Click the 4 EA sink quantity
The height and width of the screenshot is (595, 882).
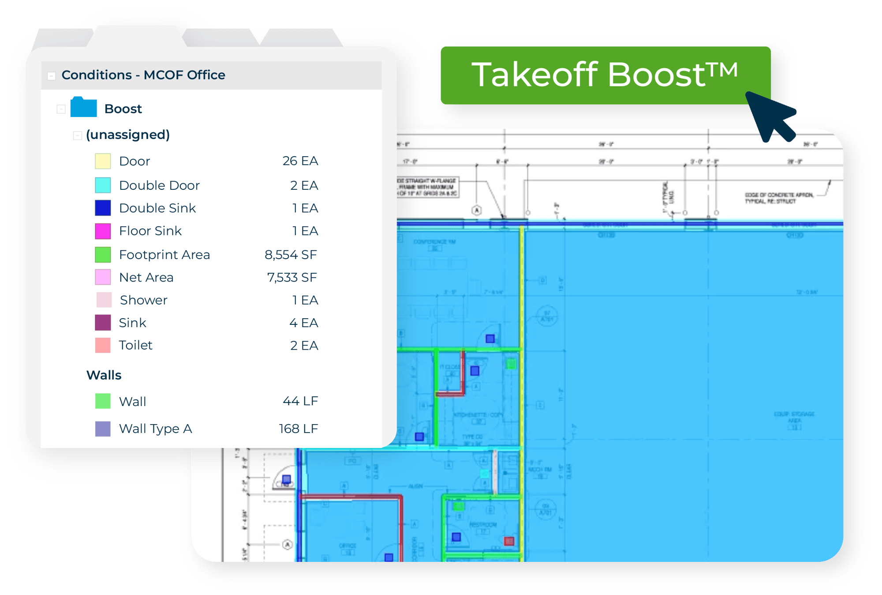(x=304, y=323)
